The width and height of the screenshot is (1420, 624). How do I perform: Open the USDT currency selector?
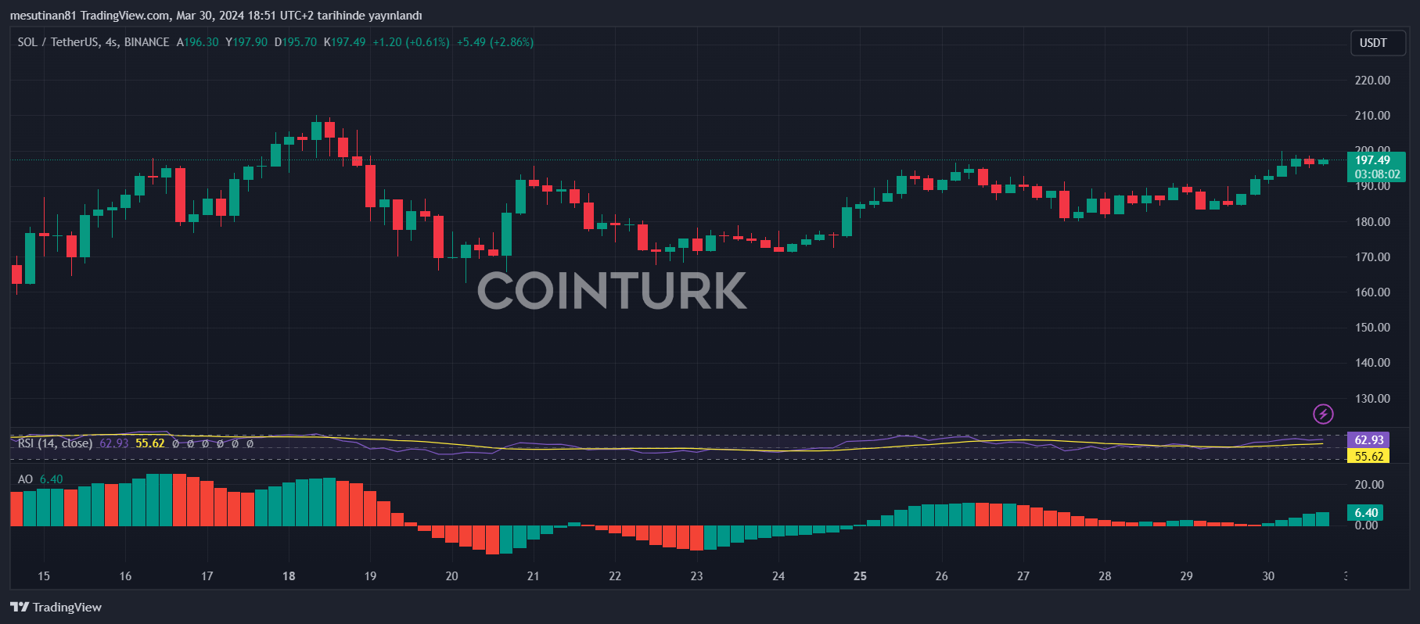(x=1378, y=43)
